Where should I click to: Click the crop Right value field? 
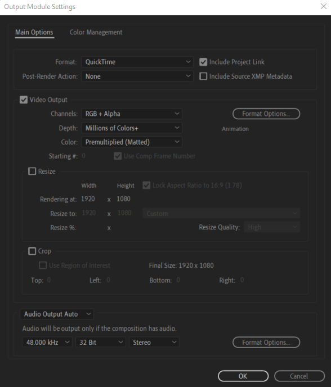tap(242, 280)
